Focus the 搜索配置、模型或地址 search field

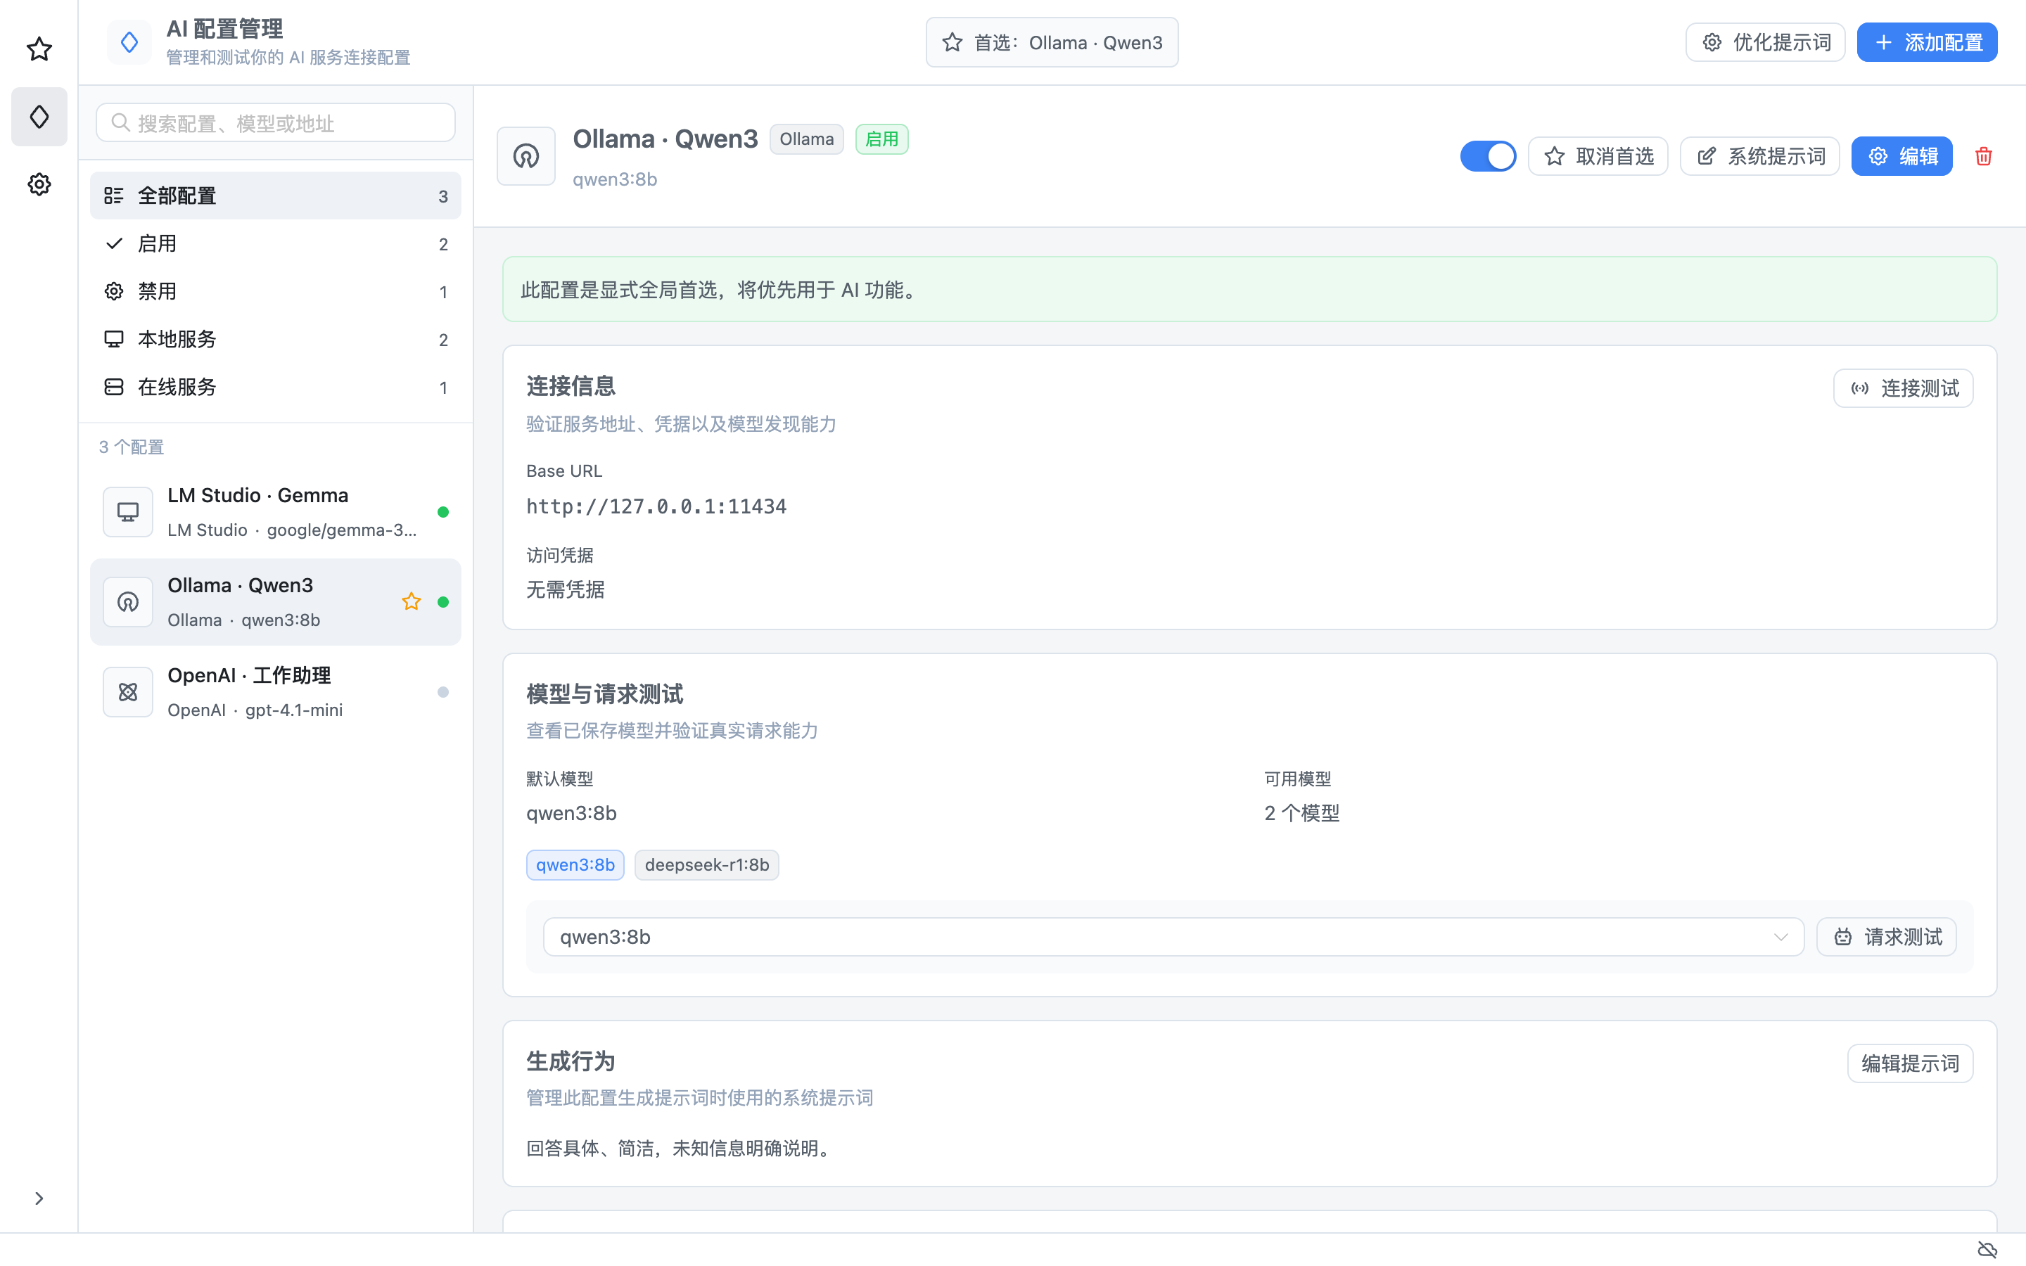(276, 123)
